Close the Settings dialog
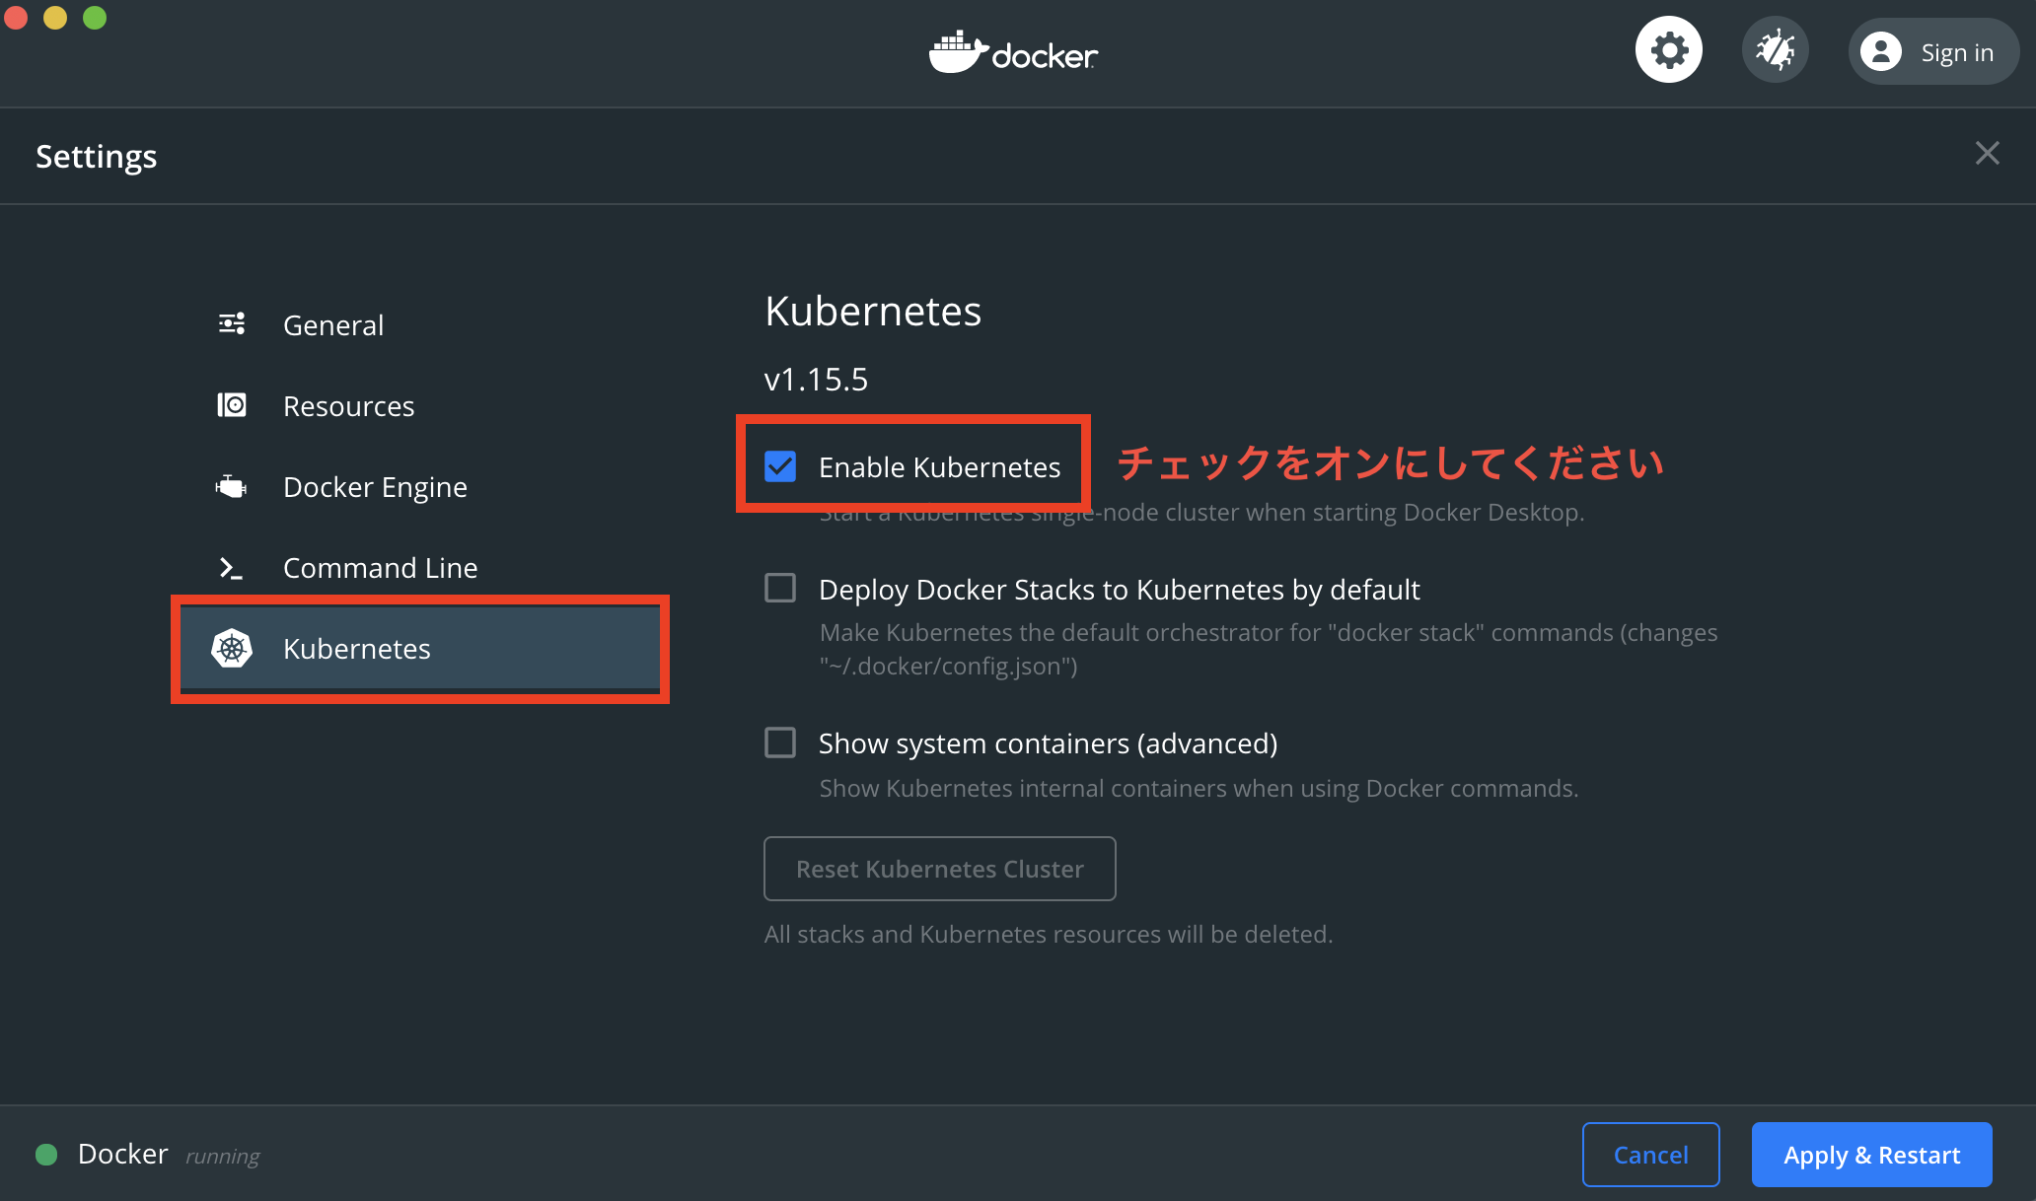The width and height of the screenshot is (2036, 1201). tap(1987, 153)
